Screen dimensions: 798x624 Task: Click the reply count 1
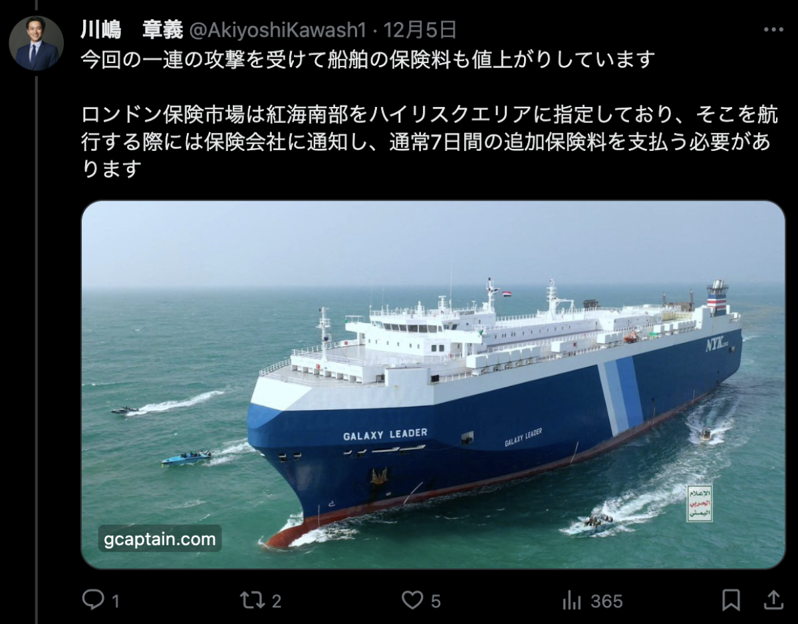click(116, 601)
